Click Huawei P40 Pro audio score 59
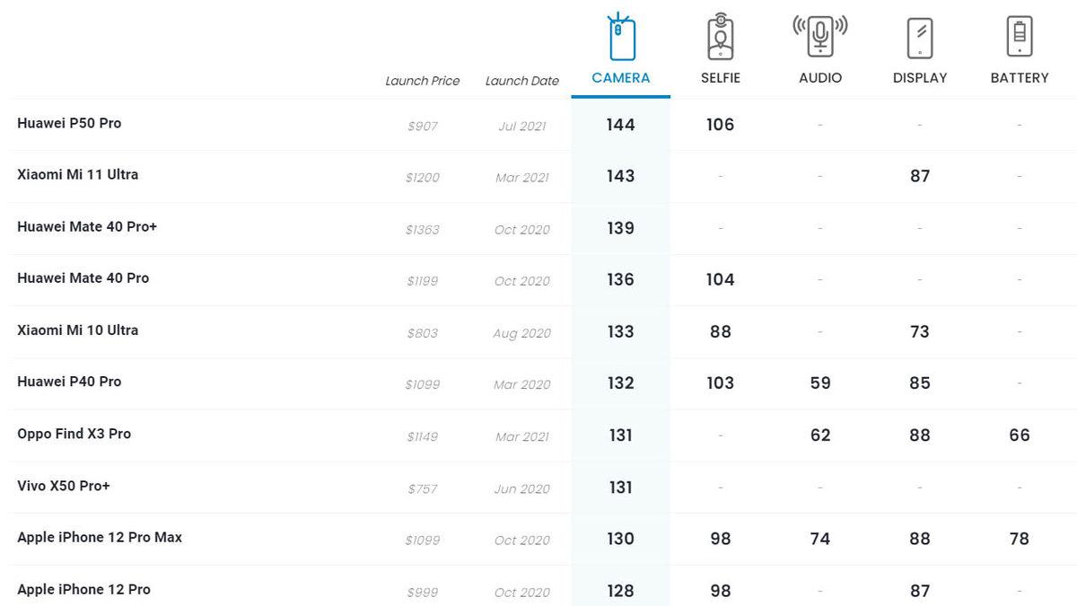Screen dimensions: 1077x606 (x=820, y=383)
